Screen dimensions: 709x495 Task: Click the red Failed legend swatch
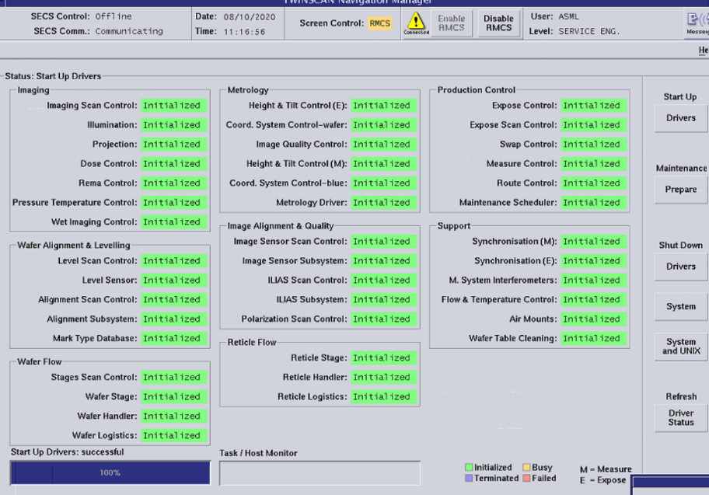tap(525, 479)
